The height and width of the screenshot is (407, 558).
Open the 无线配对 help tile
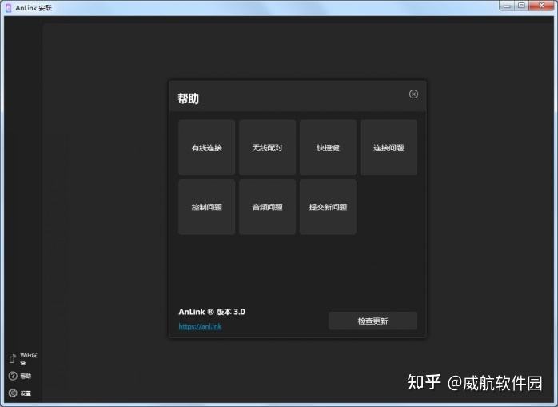click(267, 147)
